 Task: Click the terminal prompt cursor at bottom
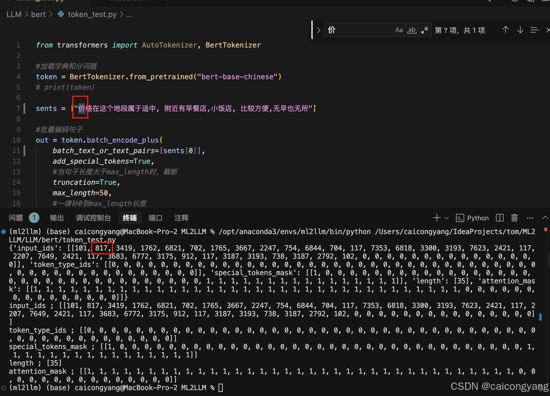[221, 388]
